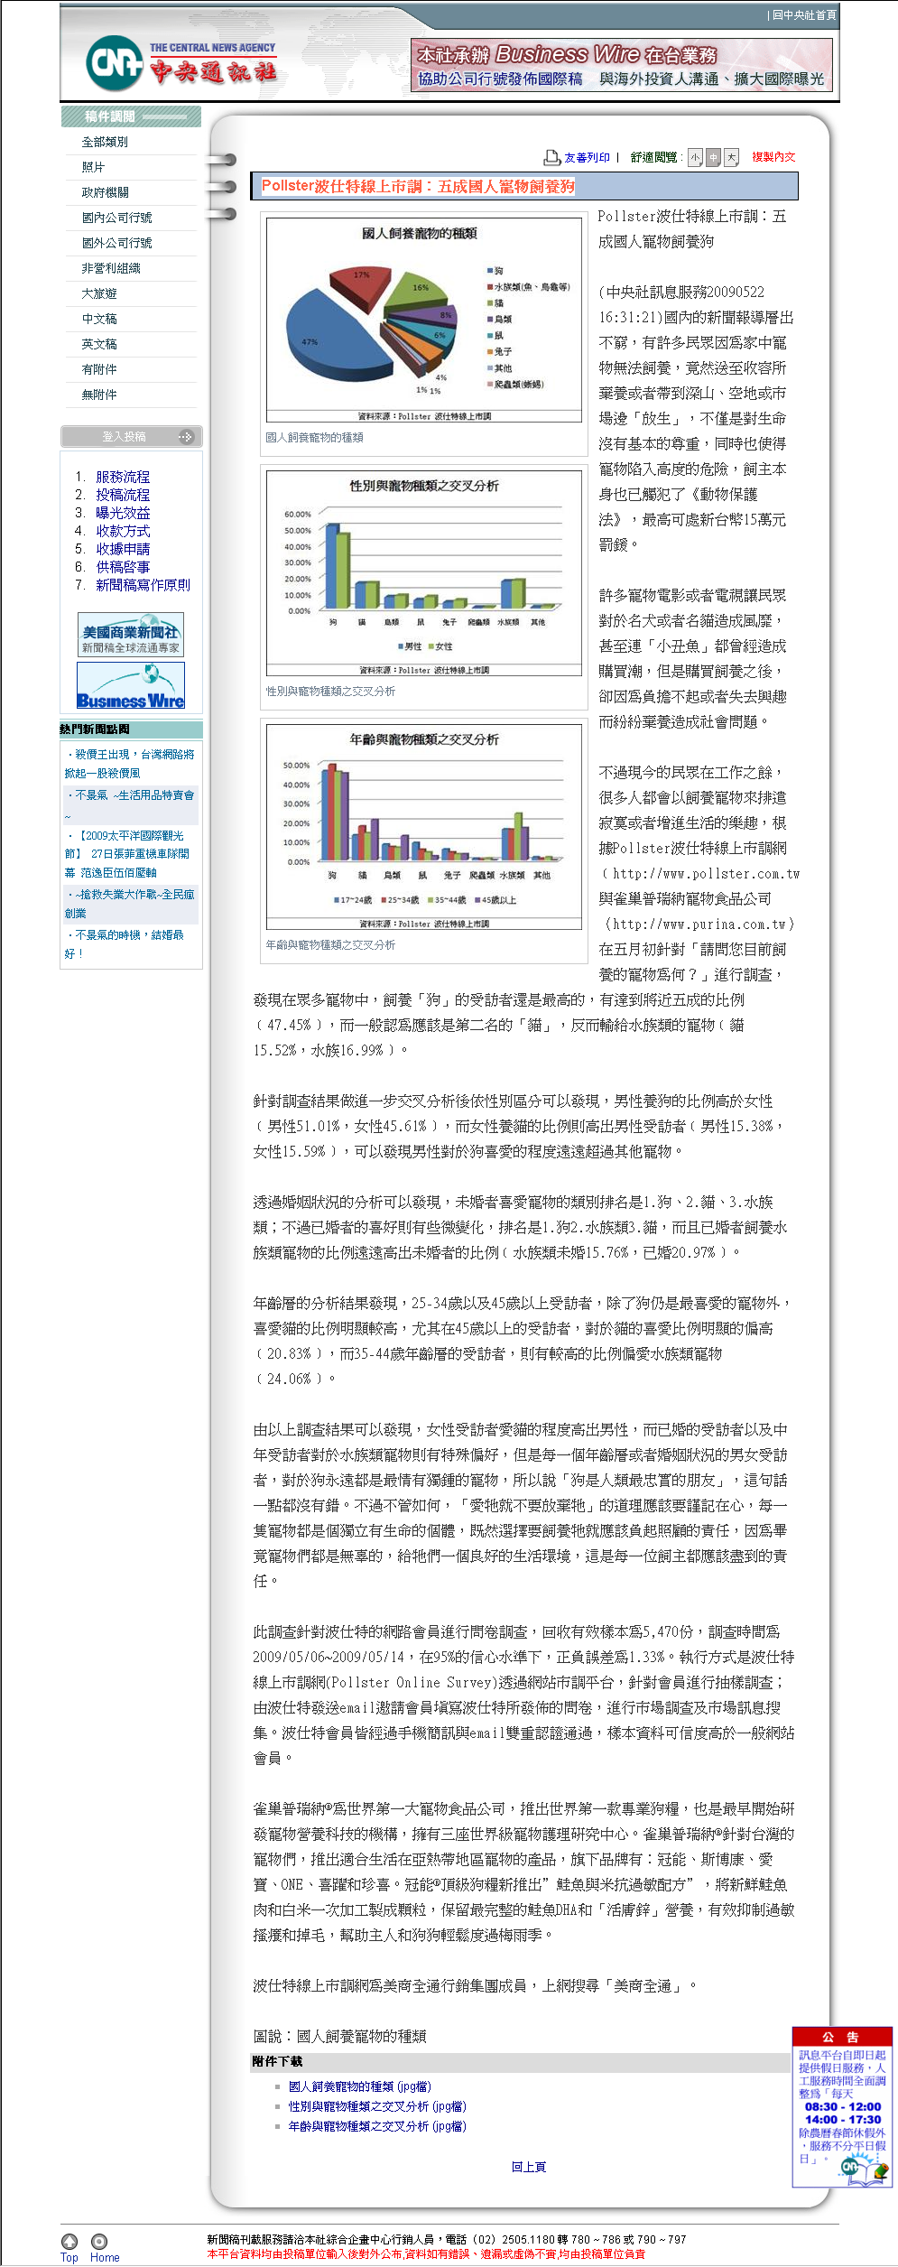898x2267 pixels.
Task: Click 回上頁 to go back
Action: (x=529, y=2167)
